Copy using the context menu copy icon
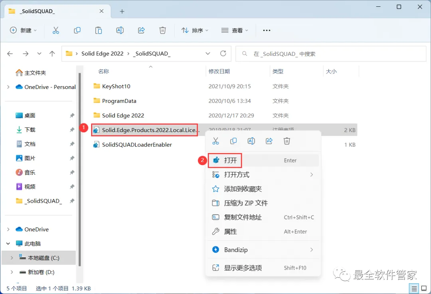Screen dimensions: 431x294 pyautogui.click(x=233, y=141)
